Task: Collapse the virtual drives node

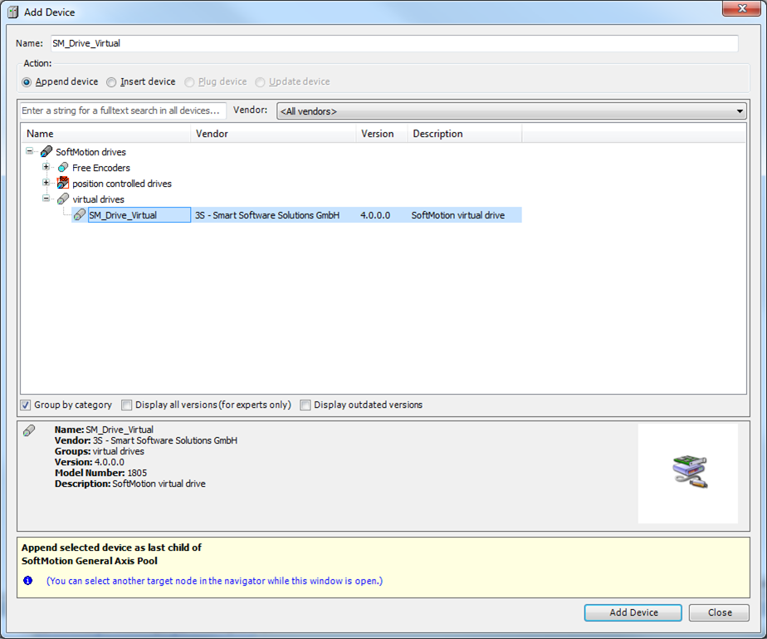Action: [x=46, y=199]
